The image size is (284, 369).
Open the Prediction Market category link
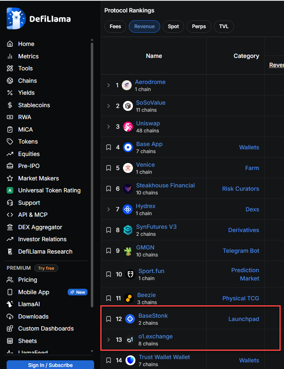(x=245, y=274)
